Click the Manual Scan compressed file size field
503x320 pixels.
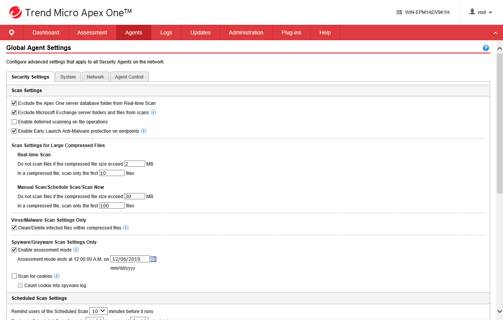[x=135, y=196]
